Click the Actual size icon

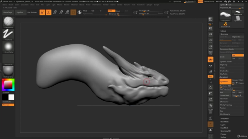coord(210,41)
